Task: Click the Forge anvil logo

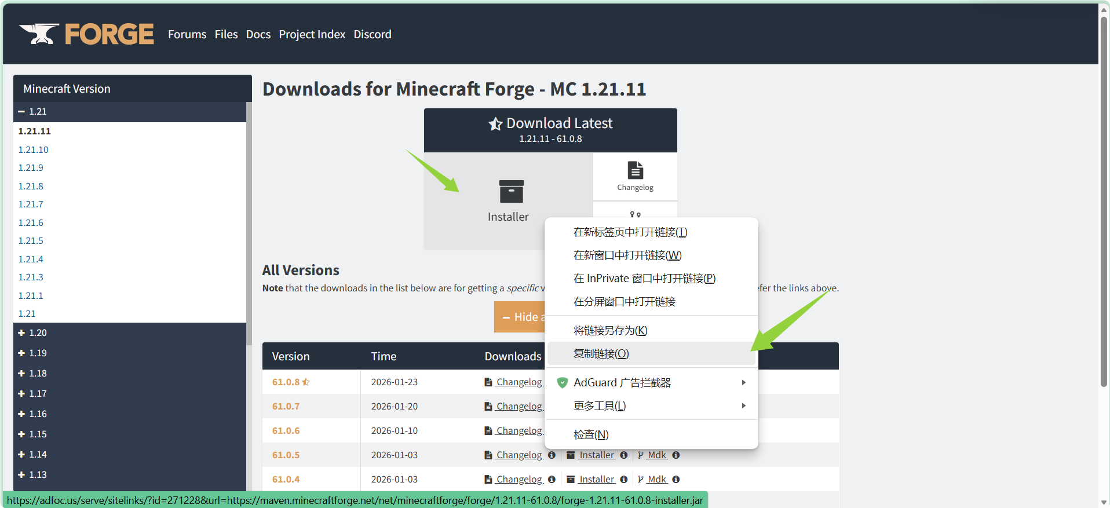Action: pyautogui.click(x=86, y=34)
